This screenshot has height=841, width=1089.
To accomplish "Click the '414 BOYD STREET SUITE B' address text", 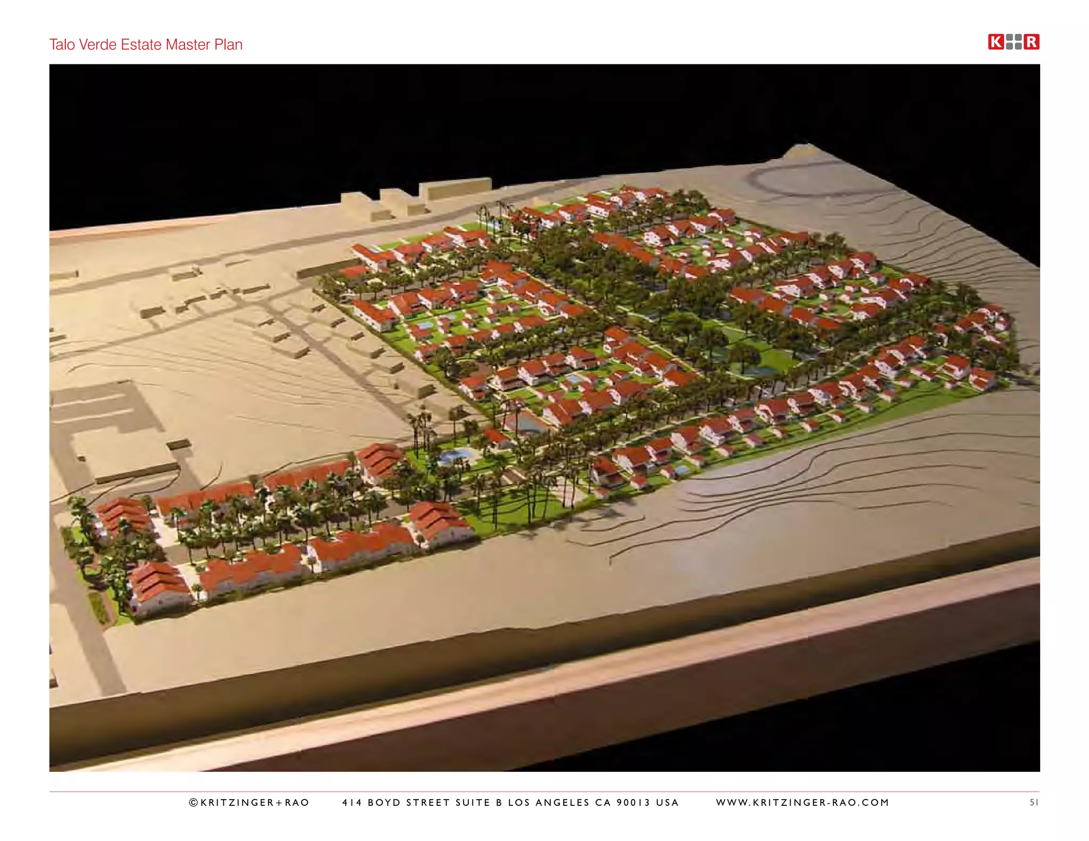I will (x=422, y=802).
